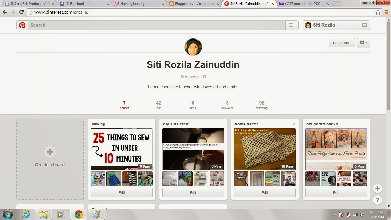Click the map pin icon on home decor

(293, 124)
